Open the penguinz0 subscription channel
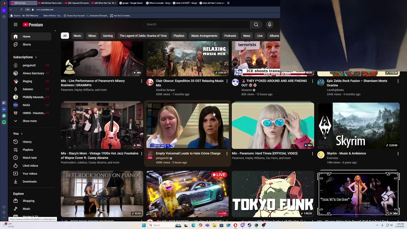407x229 pixels. (31, 66)
